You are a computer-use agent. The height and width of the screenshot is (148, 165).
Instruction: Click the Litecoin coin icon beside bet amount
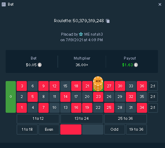pos(39,65)
